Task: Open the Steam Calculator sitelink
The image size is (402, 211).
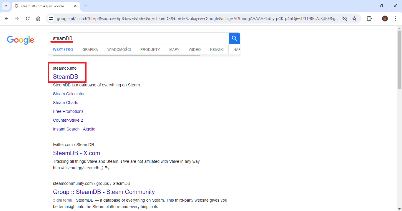Action: 69,94
